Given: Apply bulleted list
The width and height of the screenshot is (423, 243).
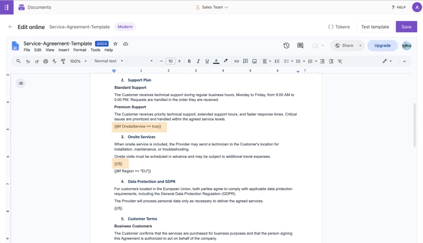Looking at the screenshot, I should [298, 61].
